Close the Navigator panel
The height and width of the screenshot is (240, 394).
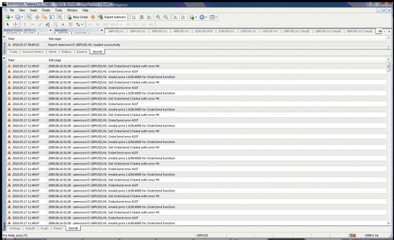click(x=101, y=30)
